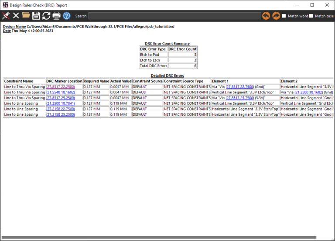Viewport: 335px width, 241px height.
Task: Click the pin window icon
Action: pos(6,16)
